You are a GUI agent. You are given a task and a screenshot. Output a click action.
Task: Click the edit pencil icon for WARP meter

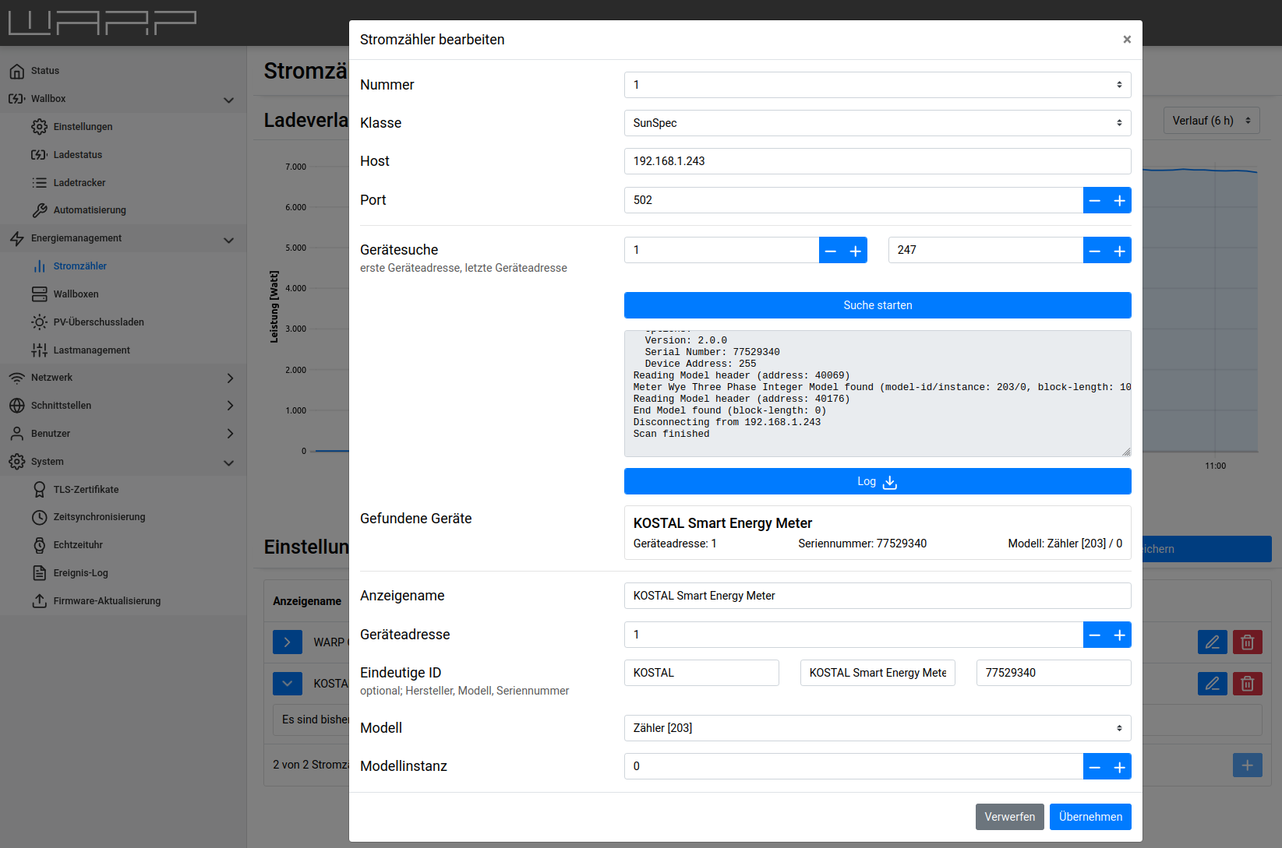pos(1212,642)
